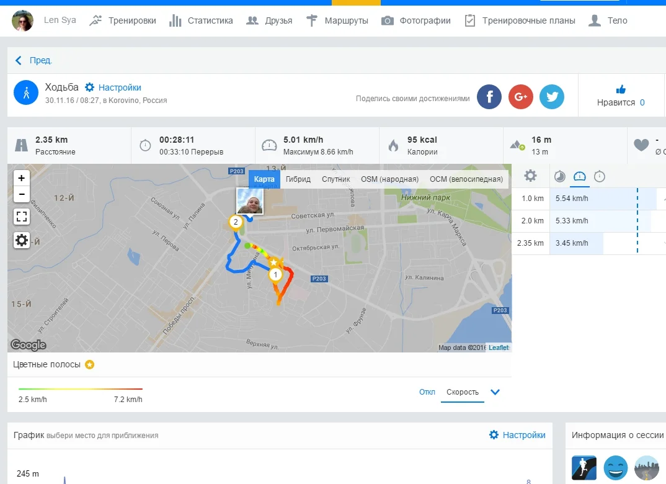Open splits table settings gear

[530, 176]
